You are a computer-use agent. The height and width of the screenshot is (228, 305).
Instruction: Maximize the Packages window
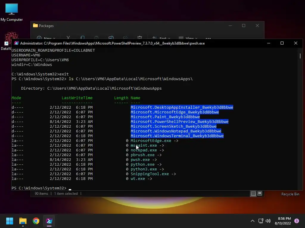244,26
